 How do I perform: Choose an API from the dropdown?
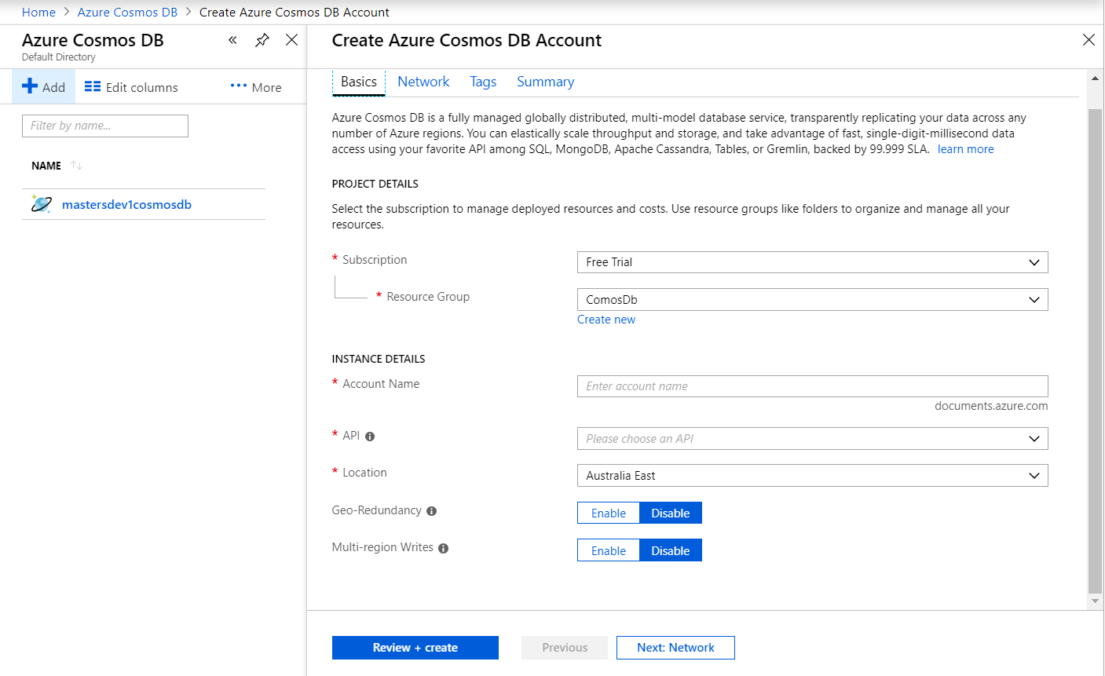812,439
